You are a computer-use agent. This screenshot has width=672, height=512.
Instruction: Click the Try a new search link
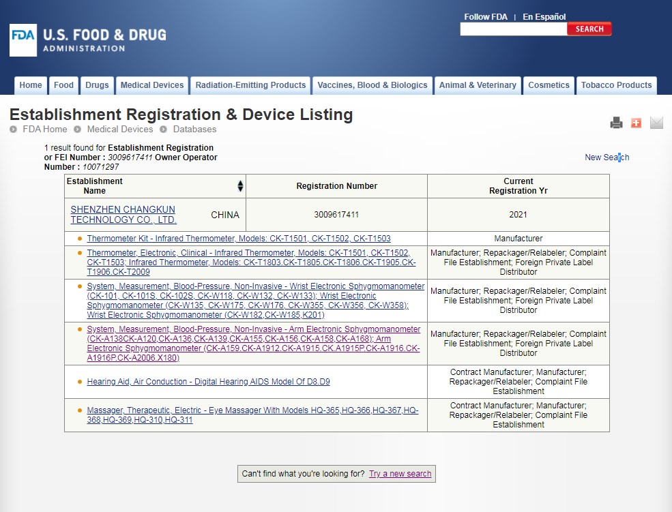click(x=400, y=474)
